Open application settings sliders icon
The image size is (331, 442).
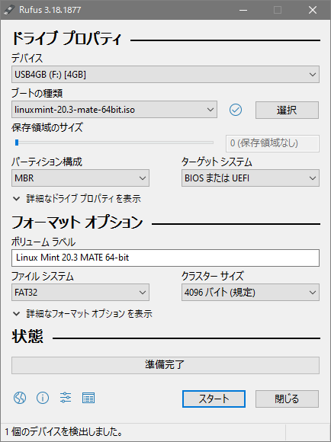66,398
